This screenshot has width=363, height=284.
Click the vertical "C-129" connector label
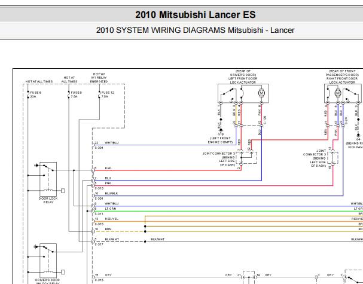265,120
